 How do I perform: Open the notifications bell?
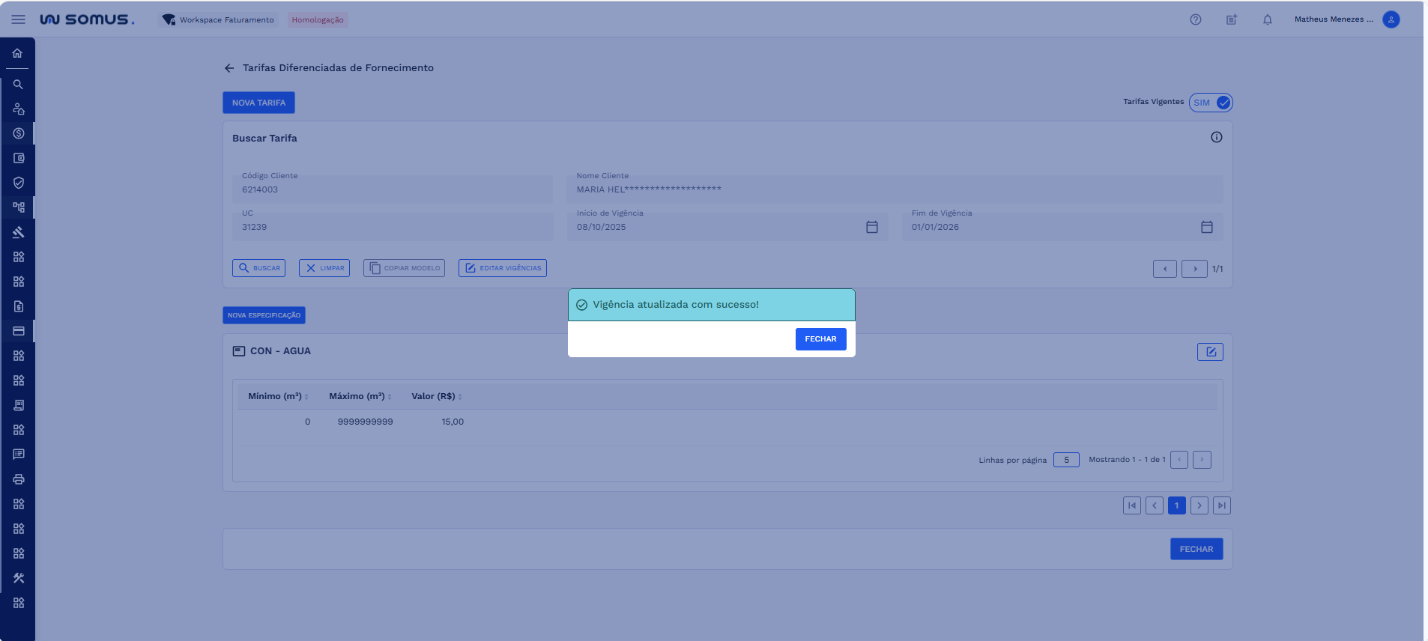tap(1267, 19)
